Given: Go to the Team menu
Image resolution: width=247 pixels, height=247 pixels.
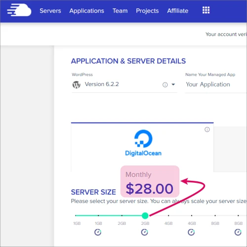Looking at the screenshot, I should (120, 11).
